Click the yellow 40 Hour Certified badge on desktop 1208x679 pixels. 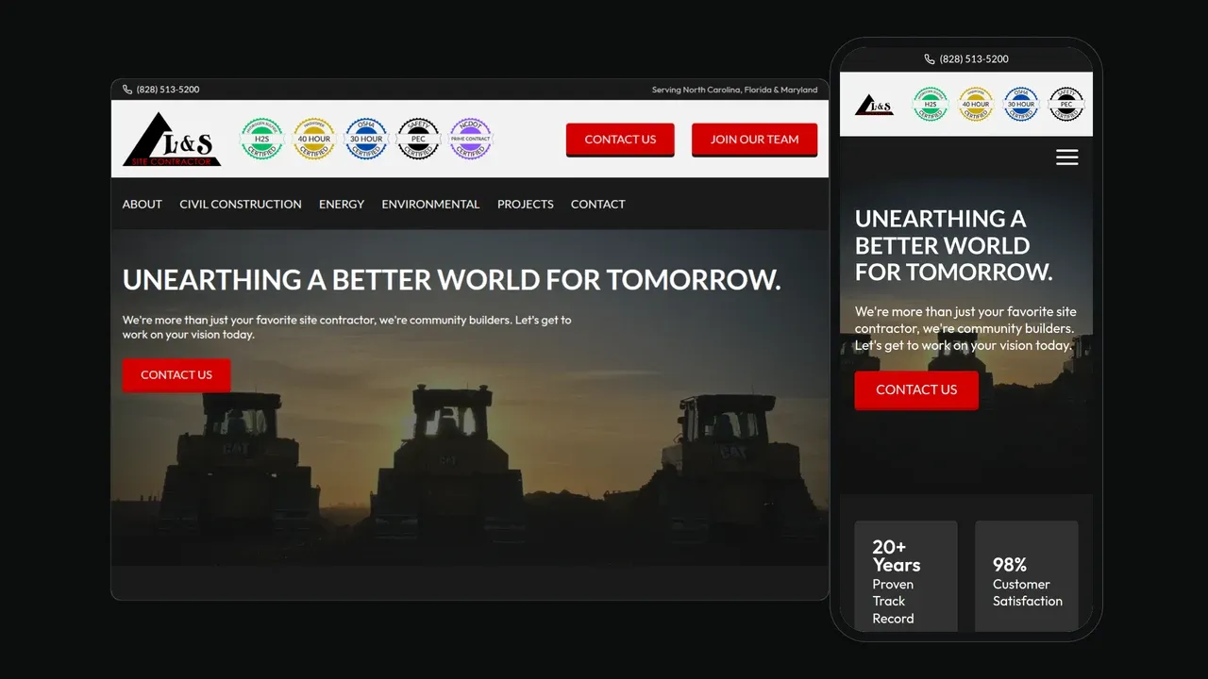(x=314, y=139)
